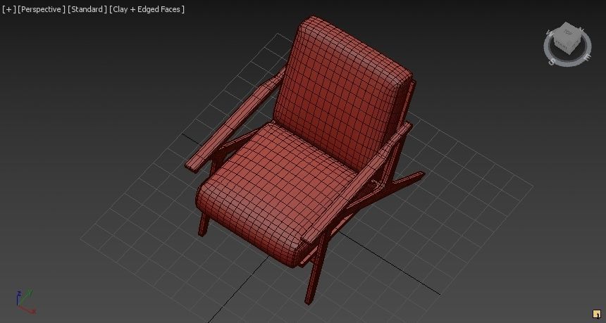Open the [Clay + Edged Faces] display menu
606x323 pixels.
[147, 9]
